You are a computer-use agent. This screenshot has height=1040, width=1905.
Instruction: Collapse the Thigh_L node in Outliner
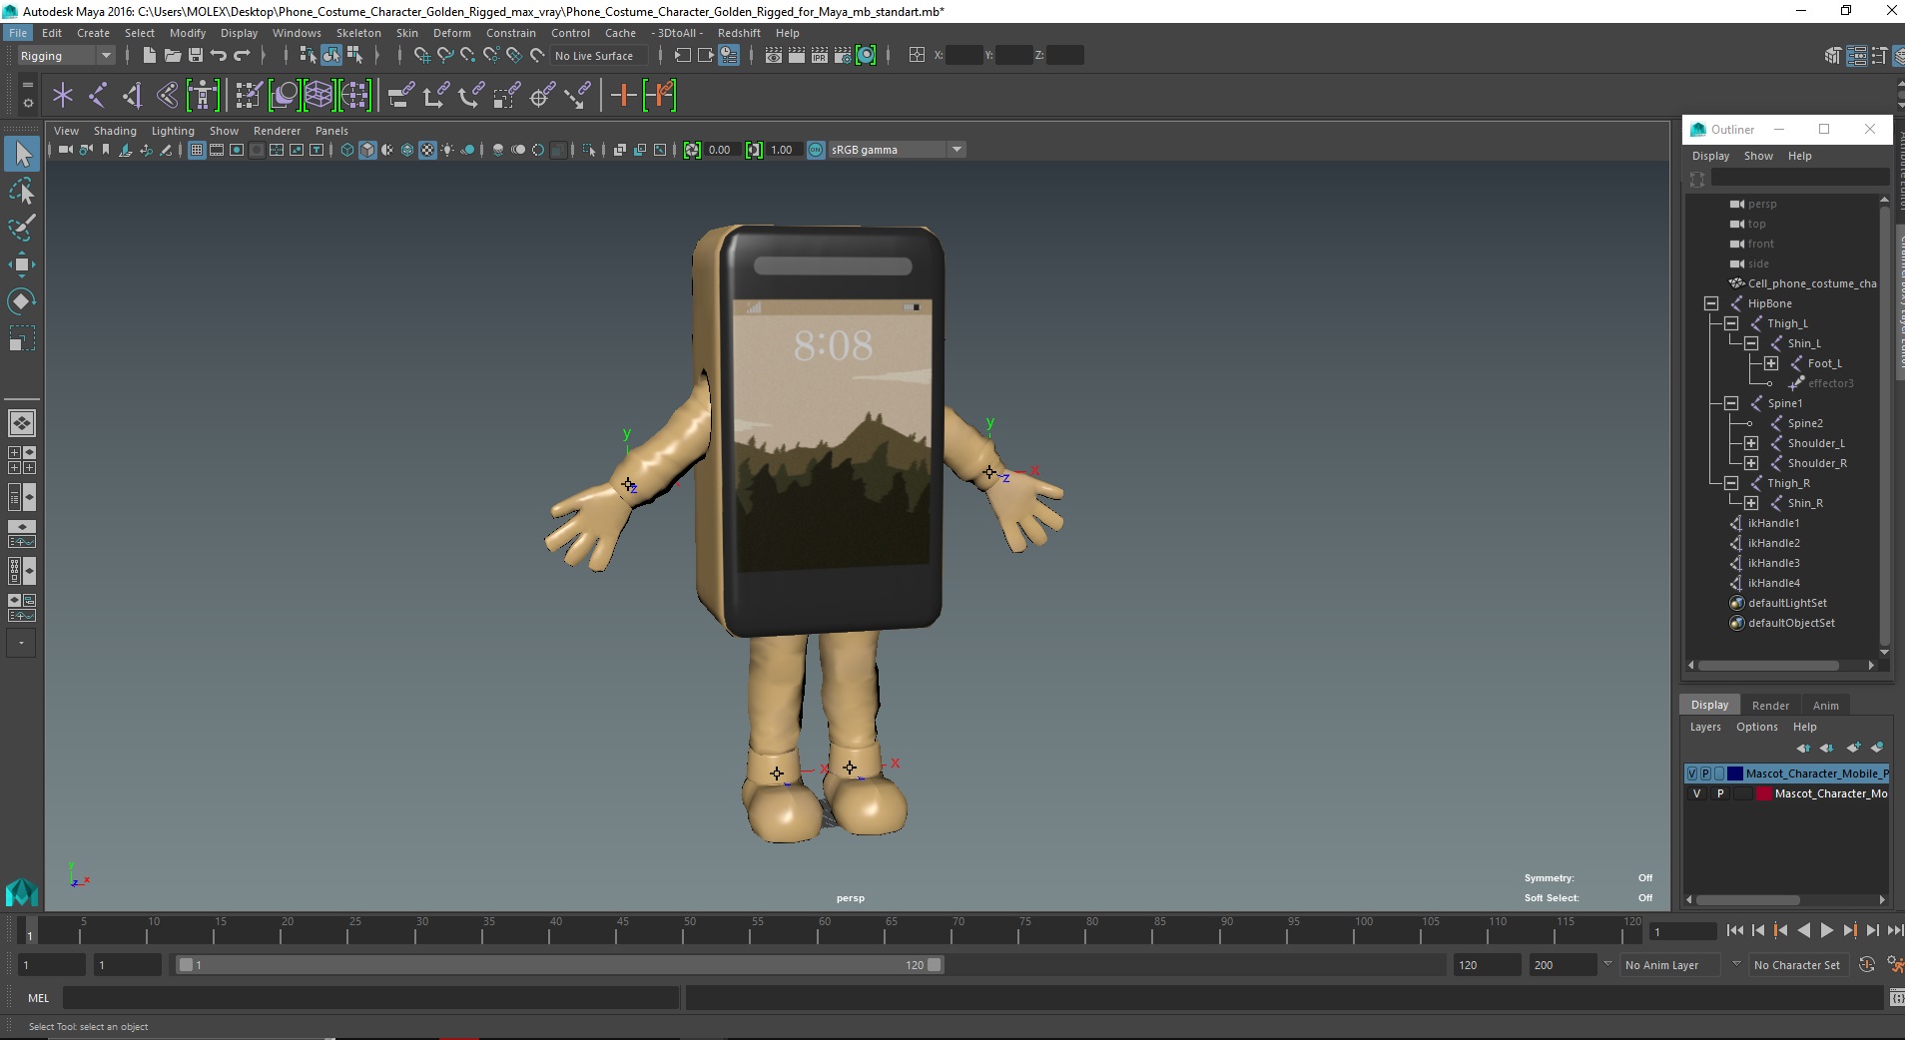[1731, 323]
